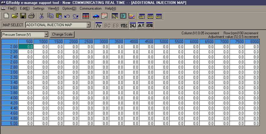Click the highlighted cell at 2.00 V, 500 rpm
Image resolution: width=266 pixels, height=134 pixels.
point(26,47)
